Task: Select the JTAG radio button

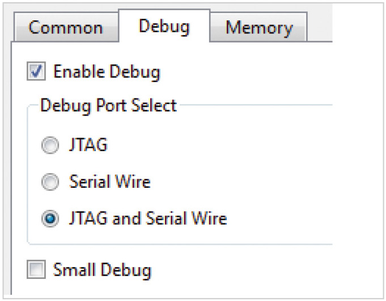Action: click(x=50, y=146)
